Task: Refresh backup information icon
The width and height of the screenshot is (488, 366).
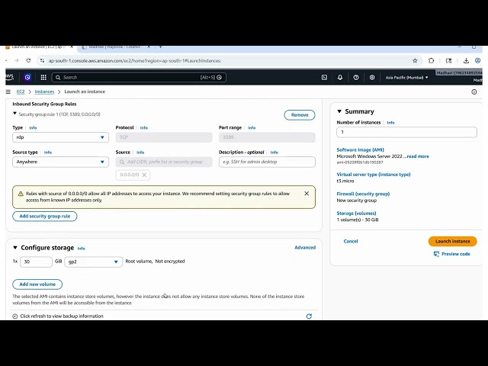Action: pyautogui.click(x=309, y=316)
